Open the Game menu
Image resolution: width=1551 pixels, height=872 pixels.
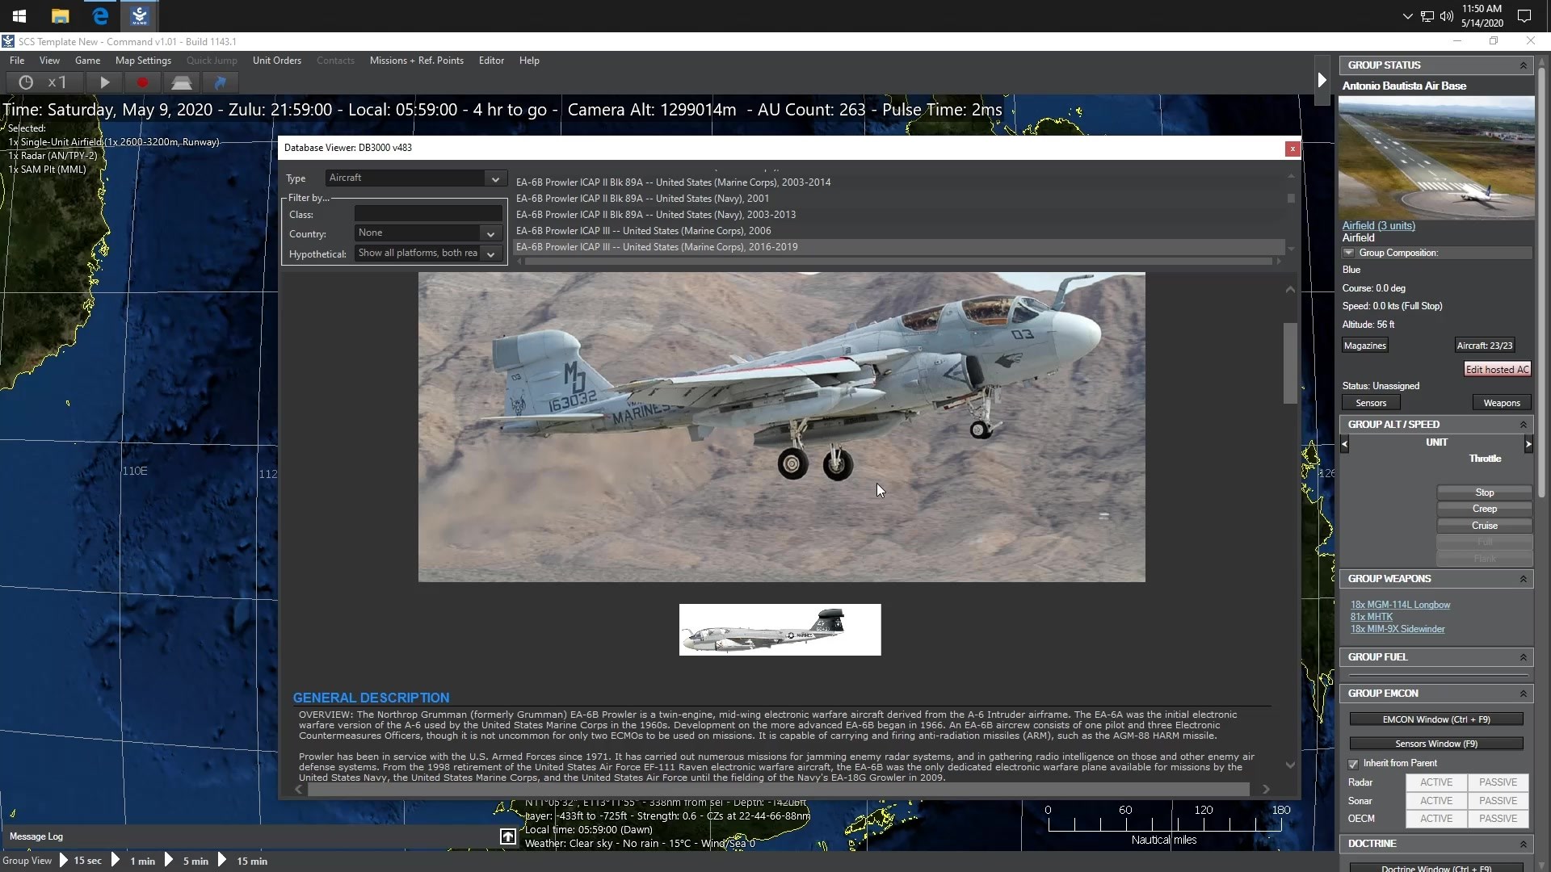coord(87,61)
